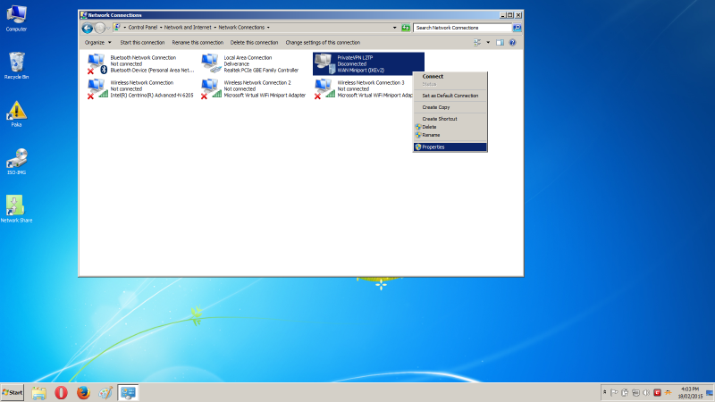715x402 pixels.
Task: Choose Properties from the context menu
Action: coord(433,147)
